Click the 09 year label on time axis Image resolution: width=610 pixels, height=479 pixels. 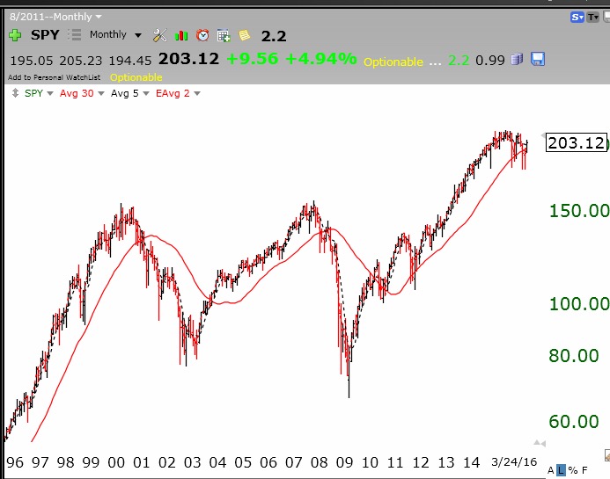tap(344, 462)
